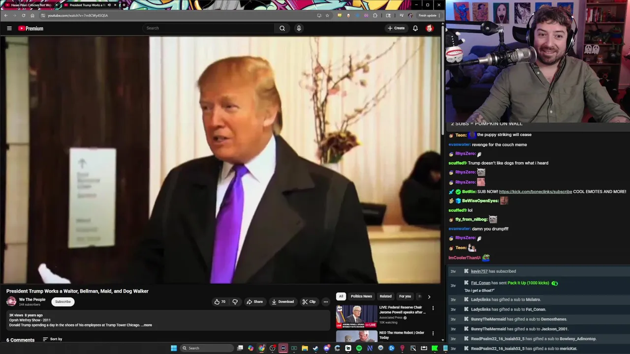This screenshot has width=630, height=354.
Task: Dislike the video with thumbs down
Action: click(x=235, y=302)
